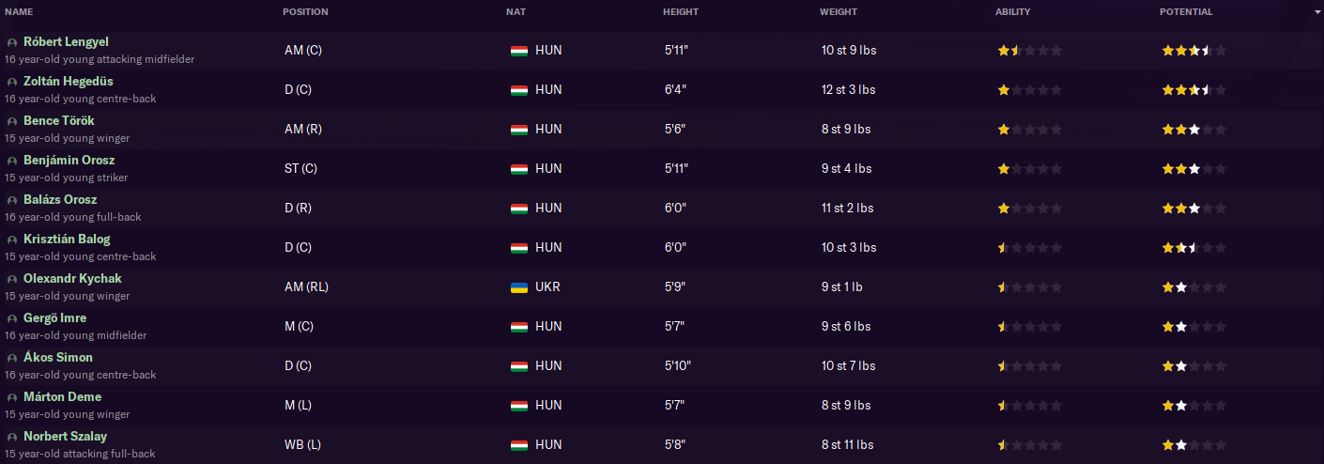The image size is (1324, 464).
Task: Select the person icon next to Márton Deme
Action: [x=11, y=398]
